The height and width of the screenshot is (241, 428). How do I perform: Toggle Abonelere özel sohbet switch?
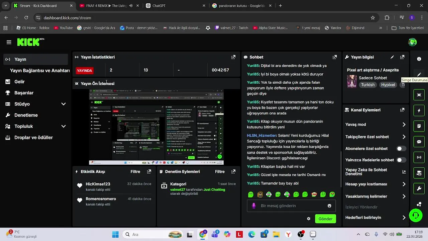click(x=401, y=149)
